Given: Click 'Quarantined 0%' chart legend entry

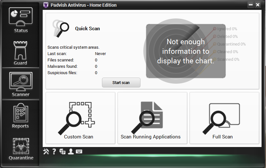Looking at the screenshot, I should point(229,44).
